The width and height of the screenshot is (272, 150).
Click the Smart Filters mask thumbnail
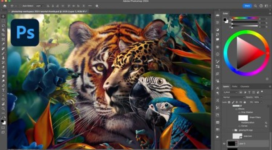click(x=243, y=118)
